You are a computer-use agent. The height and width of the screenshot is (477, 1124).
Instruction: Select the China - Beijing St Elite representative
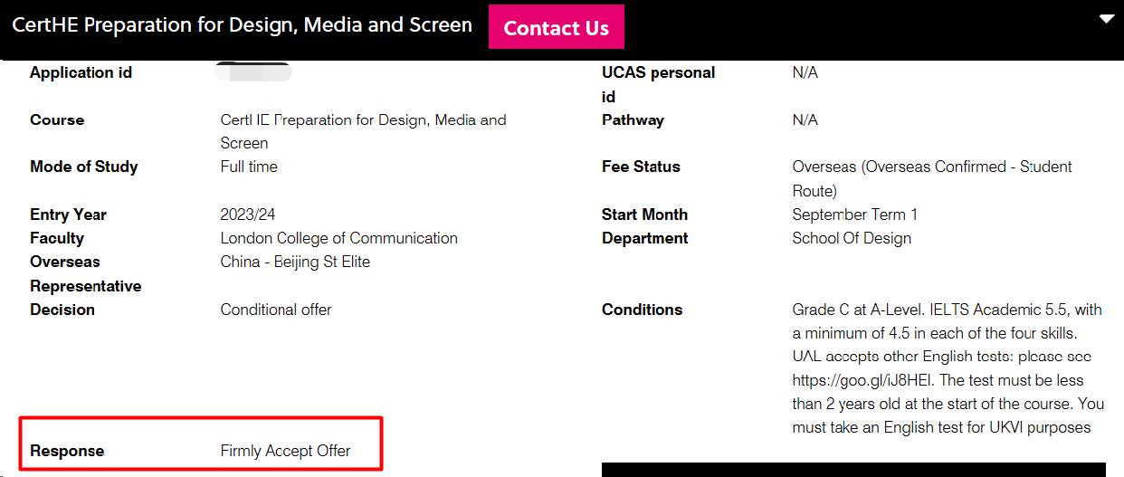click(x=295, y=262)
